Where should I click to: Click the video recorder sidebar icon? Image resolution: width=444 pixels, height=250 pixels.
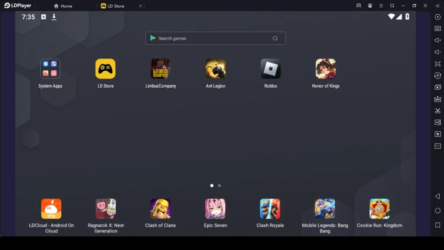point(437,122)
